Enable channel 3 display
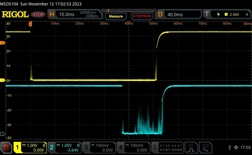Image resolution: width=252 pixels, height=155 pixels. click(99, 147)
